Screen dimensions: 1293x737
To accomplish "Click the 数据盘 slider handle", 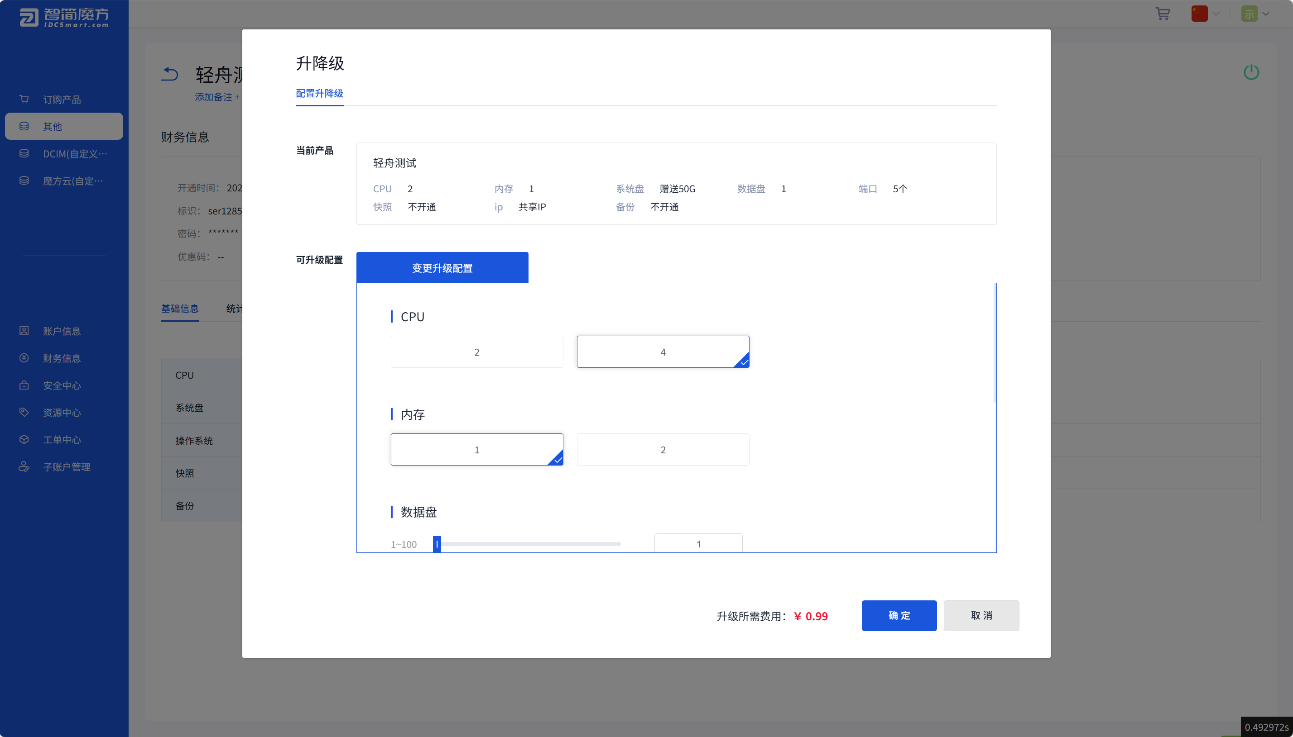I will click(437, 544).
